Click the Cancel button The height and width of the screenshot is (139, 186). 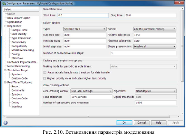click(x=142, y=123)
